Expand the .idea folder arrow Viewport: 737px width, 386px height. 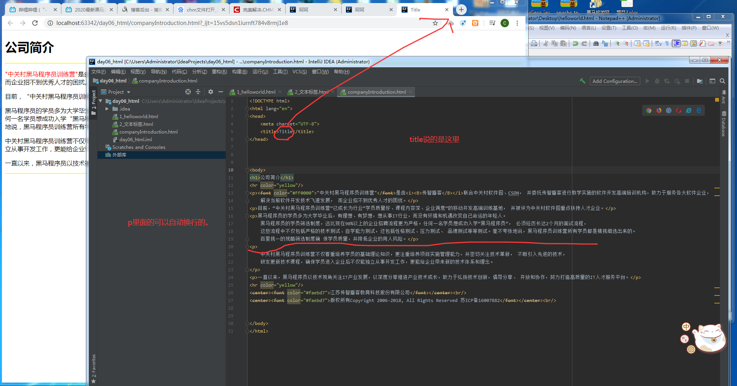[x=107, y=109]
